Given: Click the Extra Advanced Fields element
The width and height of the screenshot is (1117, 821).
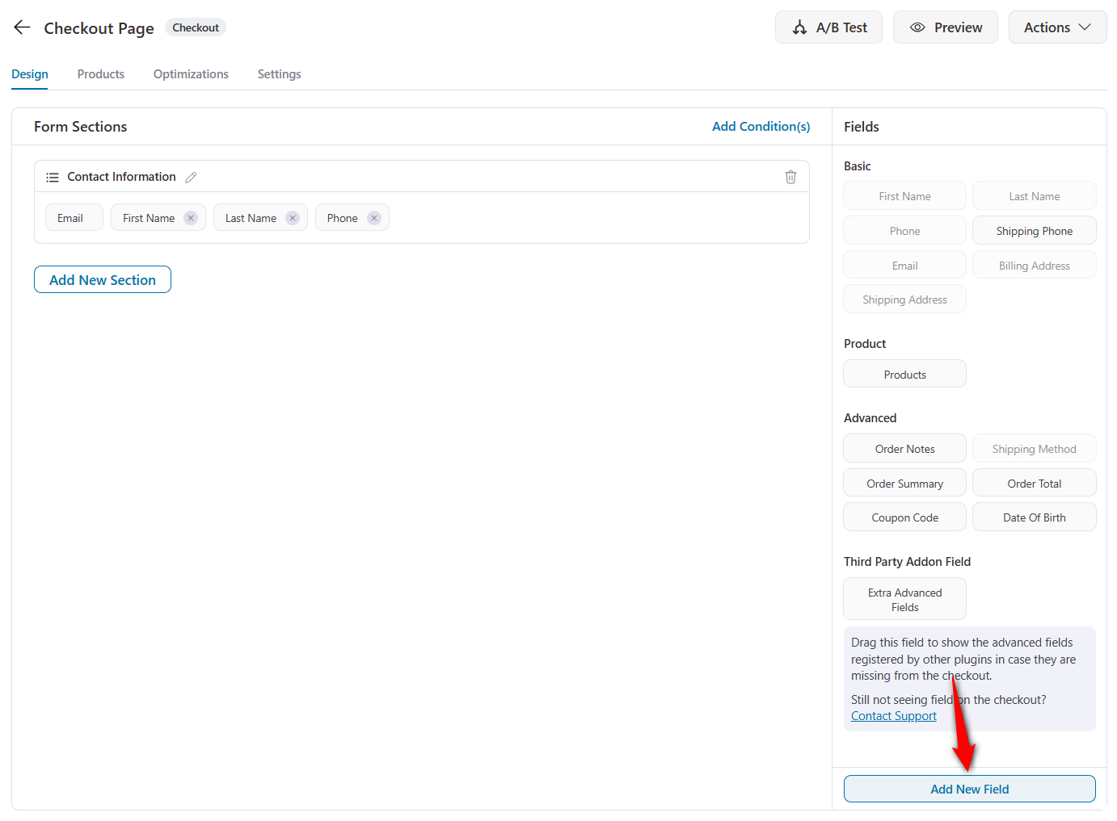Looking at the screenshot, I should (904, 598).
